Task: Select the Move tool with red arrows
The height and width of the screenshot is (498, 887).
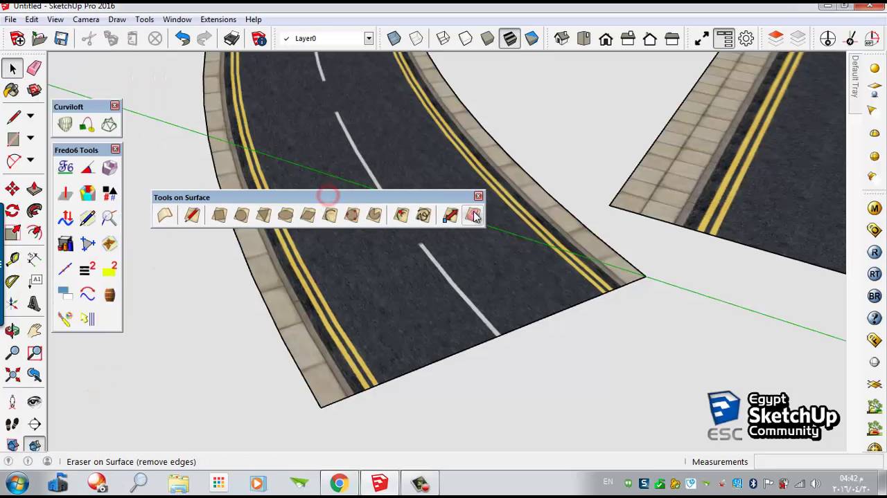Action: click(12, 190)
